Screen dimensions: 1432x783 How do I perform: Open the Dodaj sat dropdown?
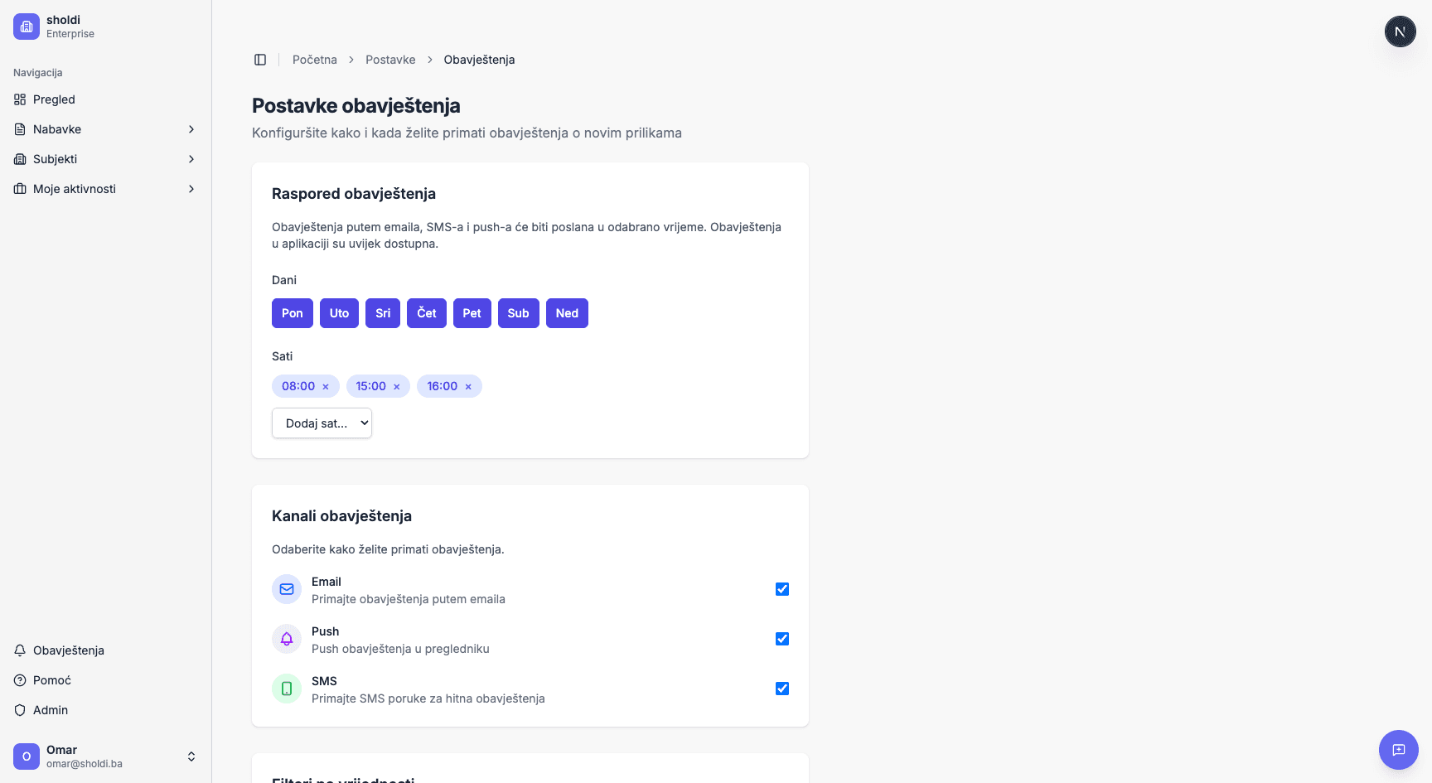click(322, 423)
